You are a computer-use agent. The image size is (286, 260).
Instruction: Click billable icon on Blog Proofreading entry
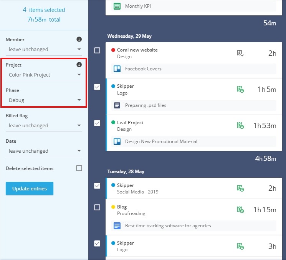click(x=240, y=210)
